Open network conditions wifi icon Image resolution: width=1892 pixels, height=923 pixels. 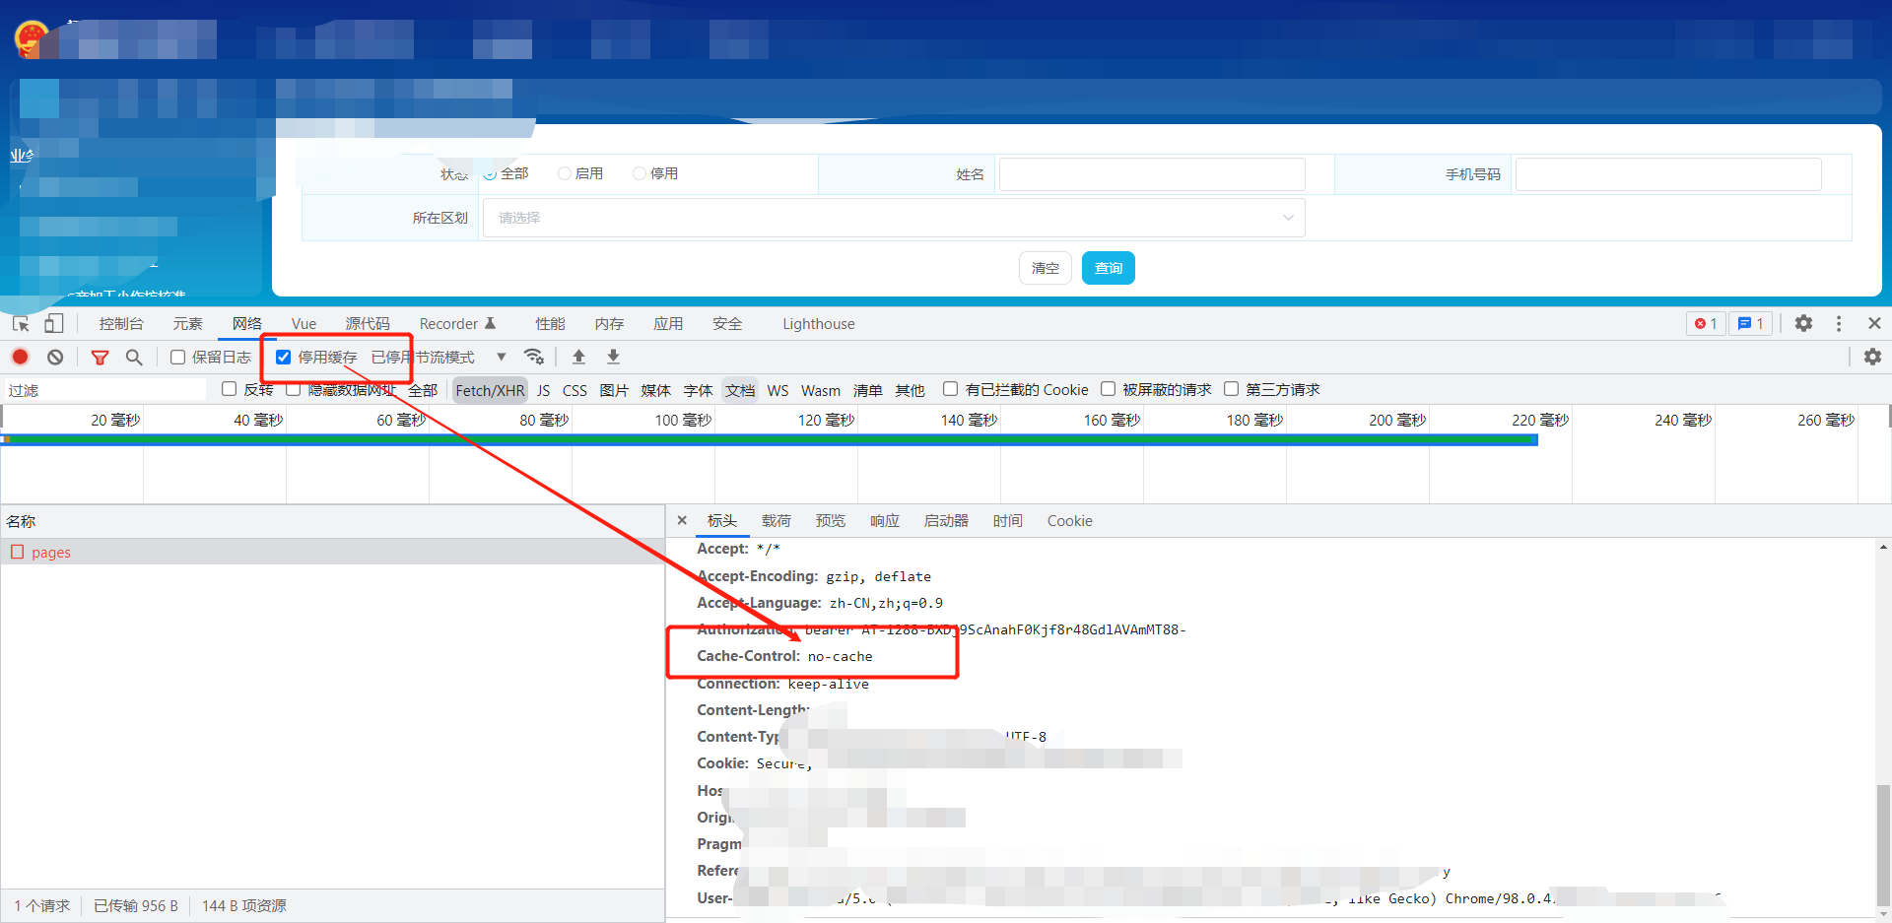[x=534, y=357]
